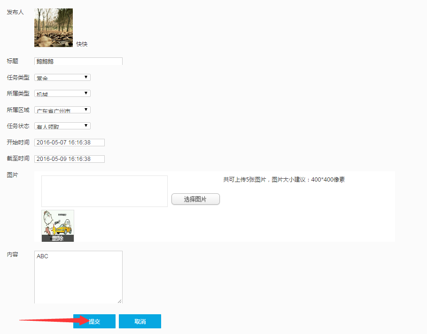Screen dimensions: 427x334
Task: Click the 图片 field label
Action: pos(12,175)
